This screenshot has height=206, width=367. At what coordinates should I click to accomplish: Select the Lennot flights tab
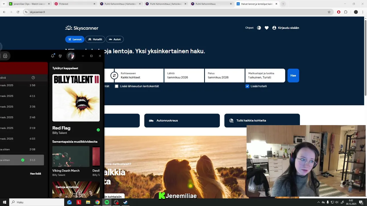coord(75,39)
